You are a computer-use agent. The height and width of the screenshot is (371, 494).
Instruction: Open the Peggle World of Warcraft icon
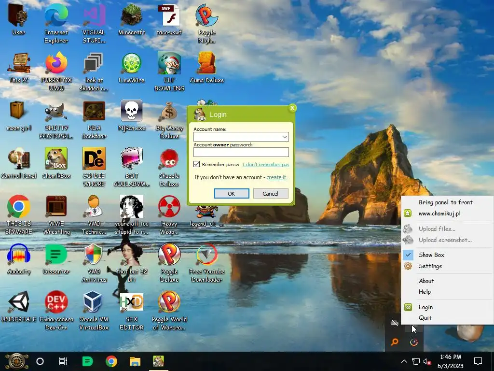point(169,302)
